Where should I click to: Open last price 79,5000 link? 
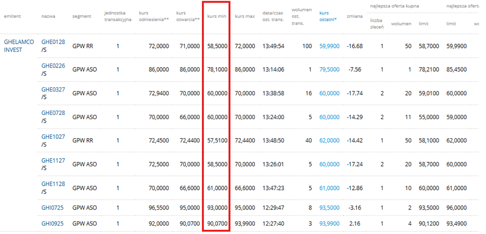[x=329, y=70]
